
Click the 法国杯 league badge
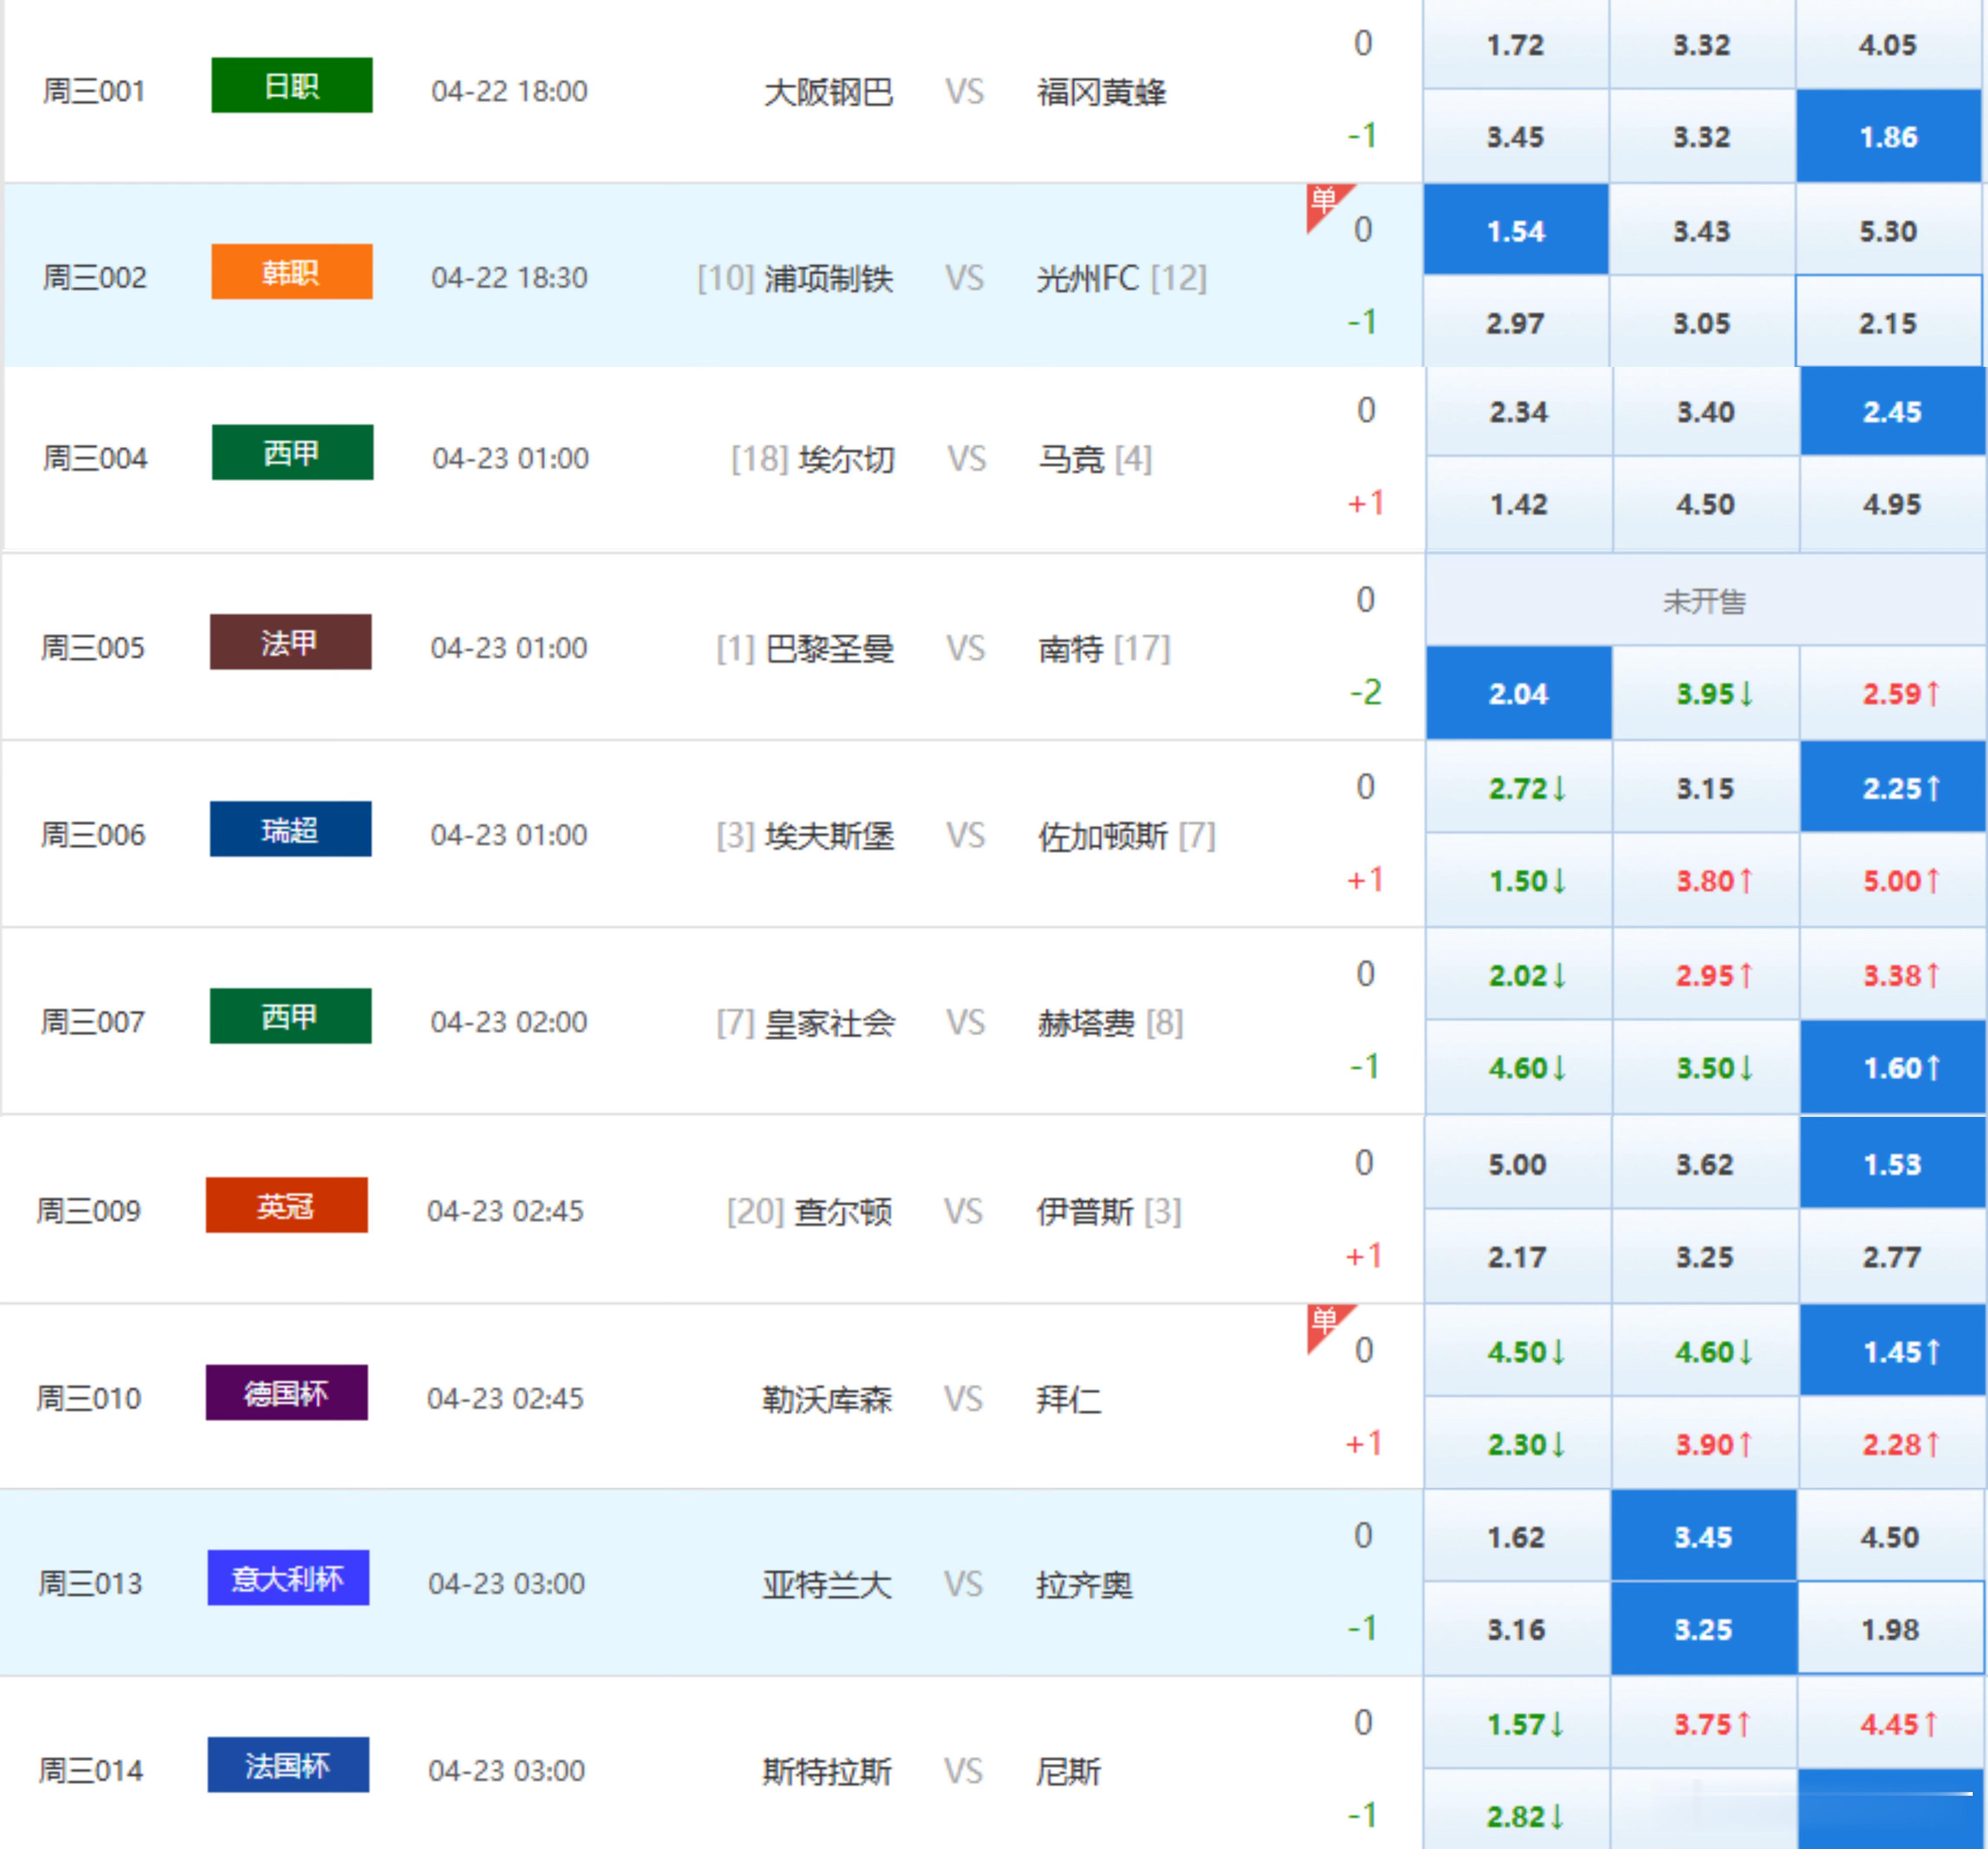[x=288, y=1765]
